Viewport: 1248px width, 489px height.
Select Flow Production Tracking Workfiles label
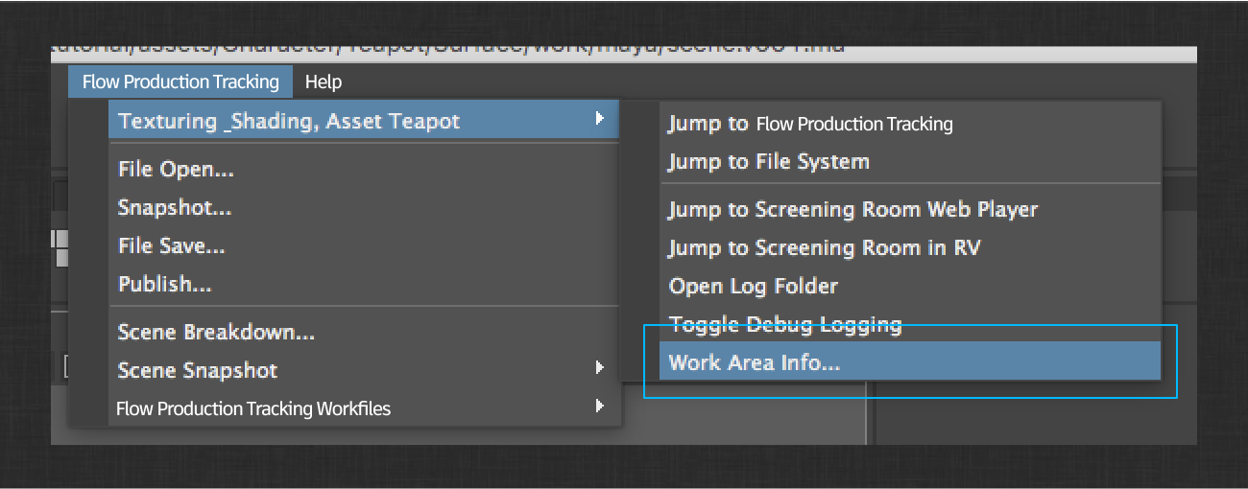pos(253,408)
